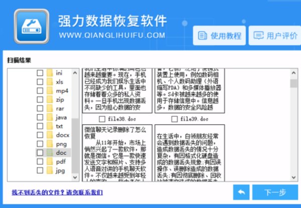Viewport: 301px width, 208px height.
Task: Click the pdf folder icon
Action: (x=50, y=161)
